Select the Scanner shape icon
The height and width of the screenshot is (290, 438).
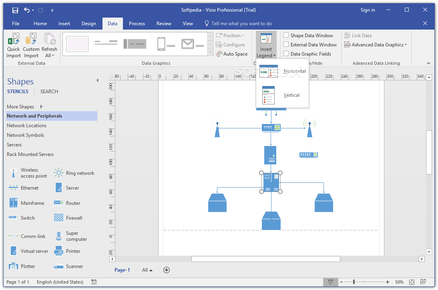click(59, 266)
